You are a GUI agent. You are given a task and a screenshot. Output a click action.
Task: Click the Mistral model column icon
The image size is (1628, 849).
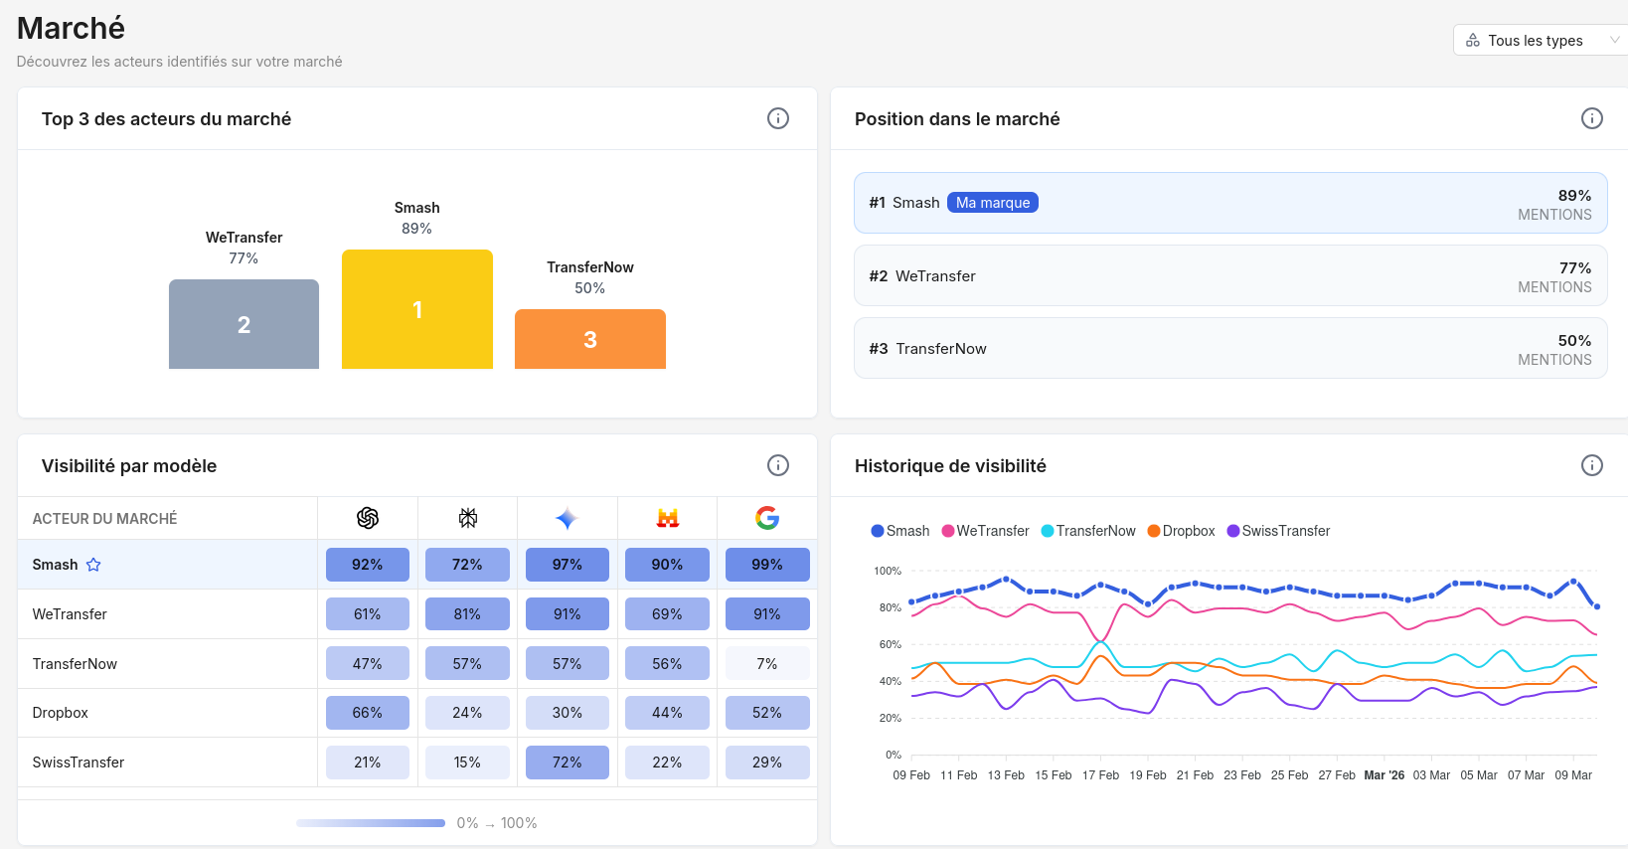668,518
